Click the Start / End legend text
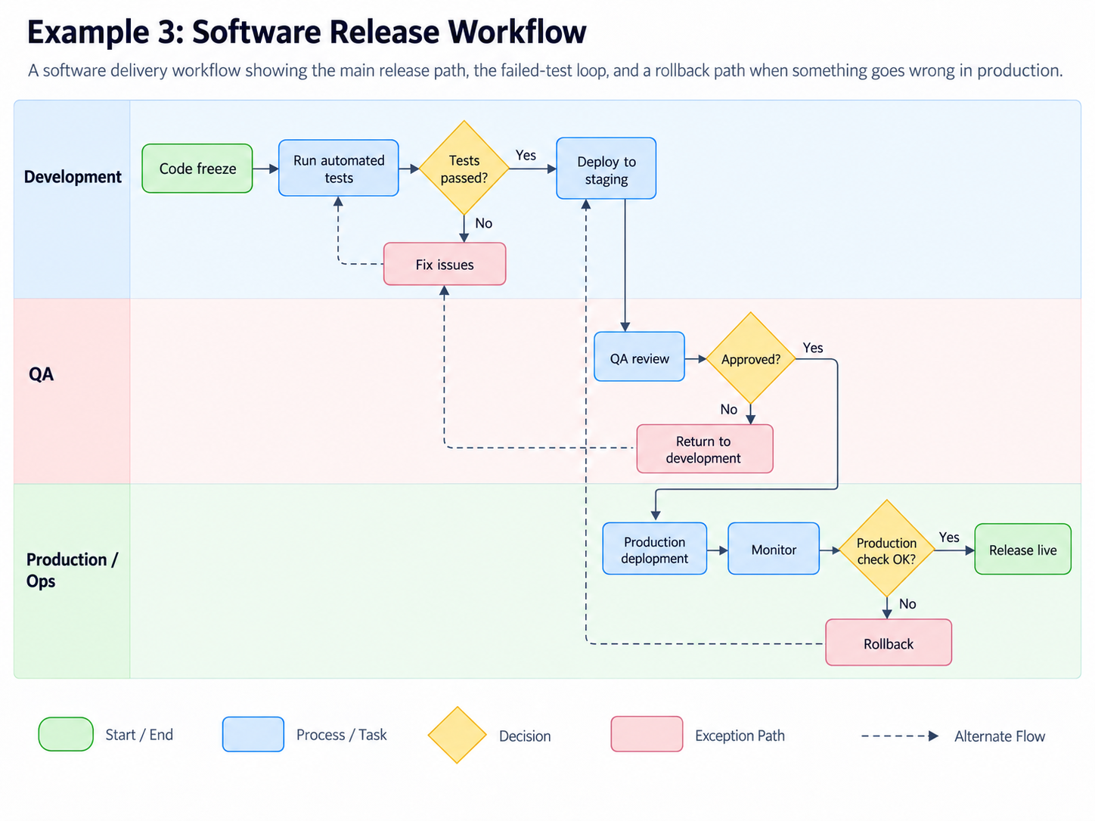This screenshot has height=821, width=1095. click(x=139, y=735)
